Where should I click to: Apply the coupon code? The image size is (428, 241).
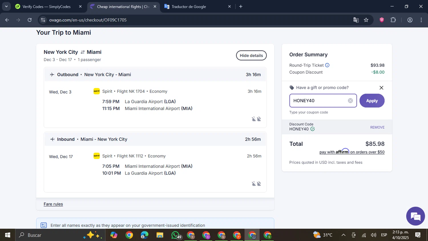pyautogui.click(x=372, y=101)
